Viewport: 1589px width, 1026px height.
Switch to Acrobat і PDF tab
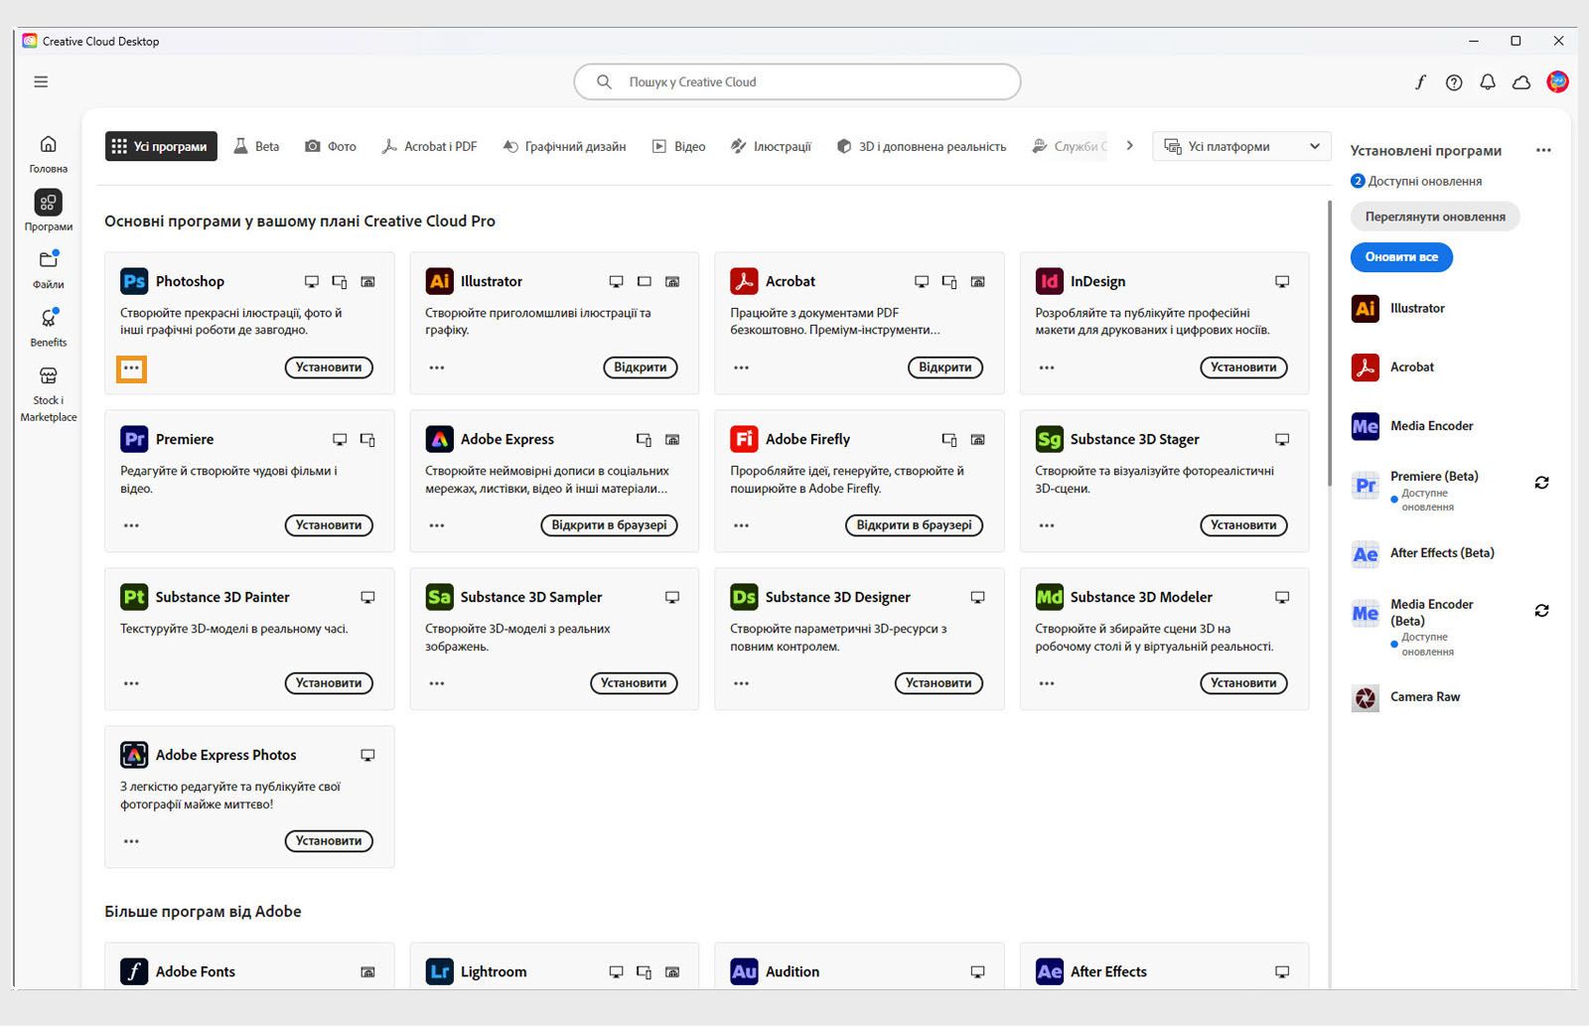[x=429, y=146]
